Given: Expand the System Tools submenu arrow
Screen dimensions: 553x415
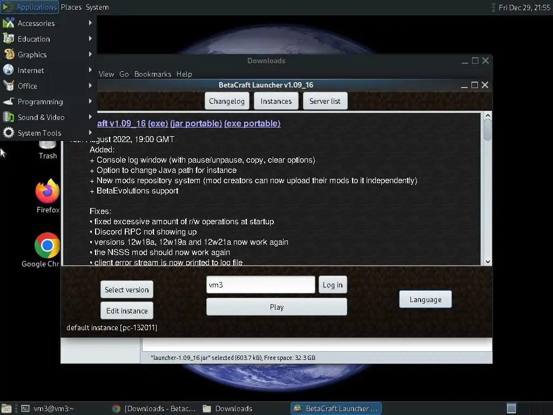Looking at the screenshot, I should (90, 132).
